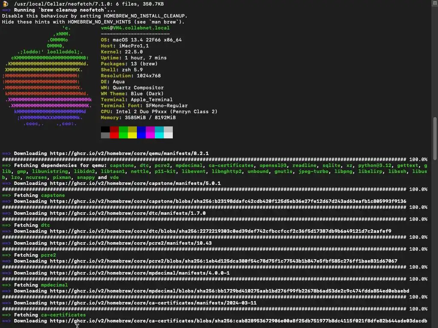The width and height of the screenshot is (438, 328).
Task: Click the bright yellow color block in the palette
Action: click(133, 135)
